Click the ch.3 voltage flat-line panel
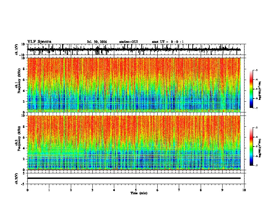Image resolution: width=275 pixels, height=213 pixels. click(136, 179)
